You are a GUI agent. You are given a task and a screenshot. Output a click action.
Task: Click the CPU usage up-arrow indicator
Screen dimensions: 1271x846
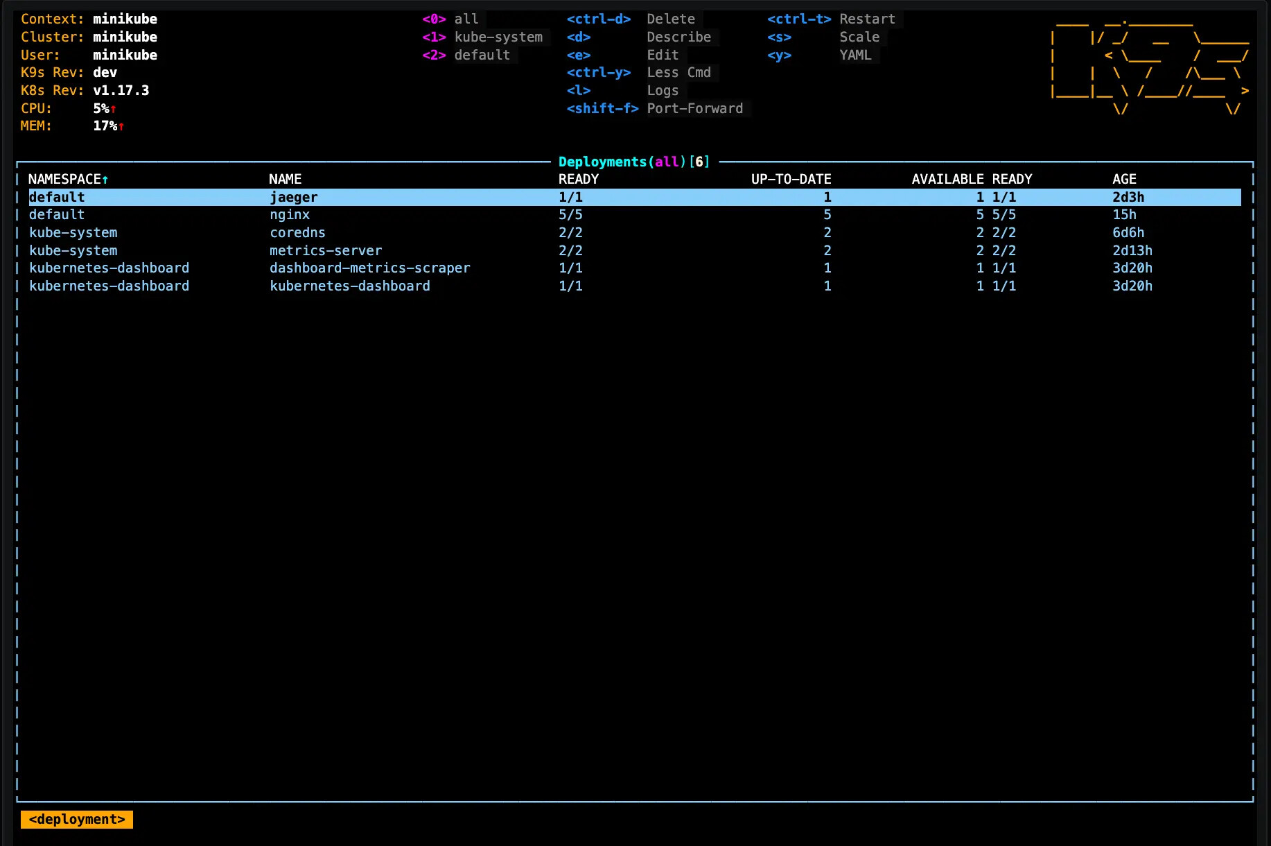[x=114, y=109]
